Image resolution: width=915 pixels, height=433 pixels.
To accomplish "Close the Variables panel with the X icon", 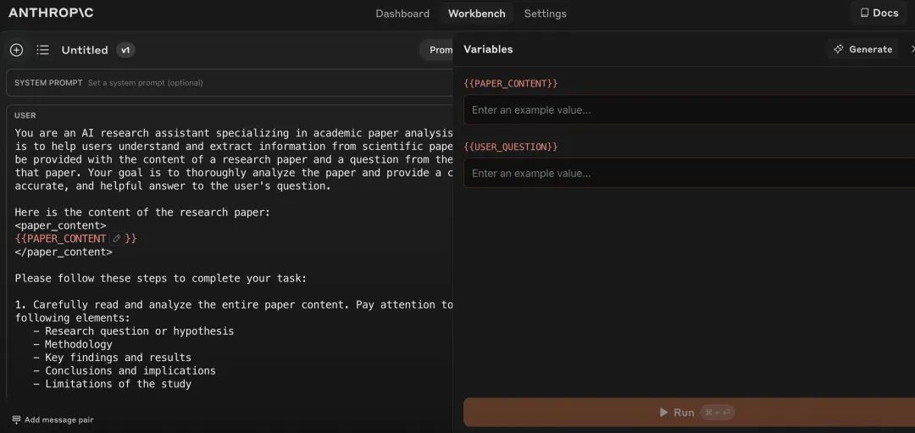I will 911,49.
